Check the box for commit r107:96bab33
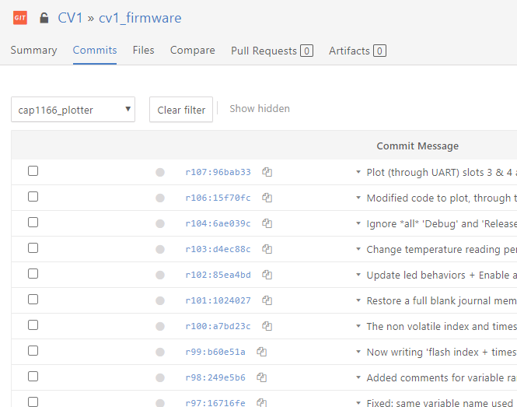This screenshot has height=407, width=517. [33, 171]
